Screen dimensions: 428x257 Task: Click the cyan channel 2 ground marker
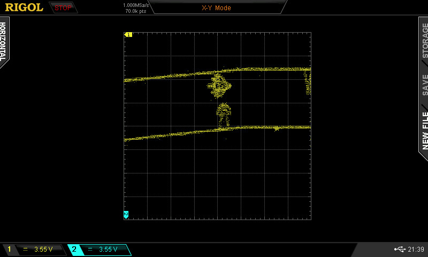[126, 215]
